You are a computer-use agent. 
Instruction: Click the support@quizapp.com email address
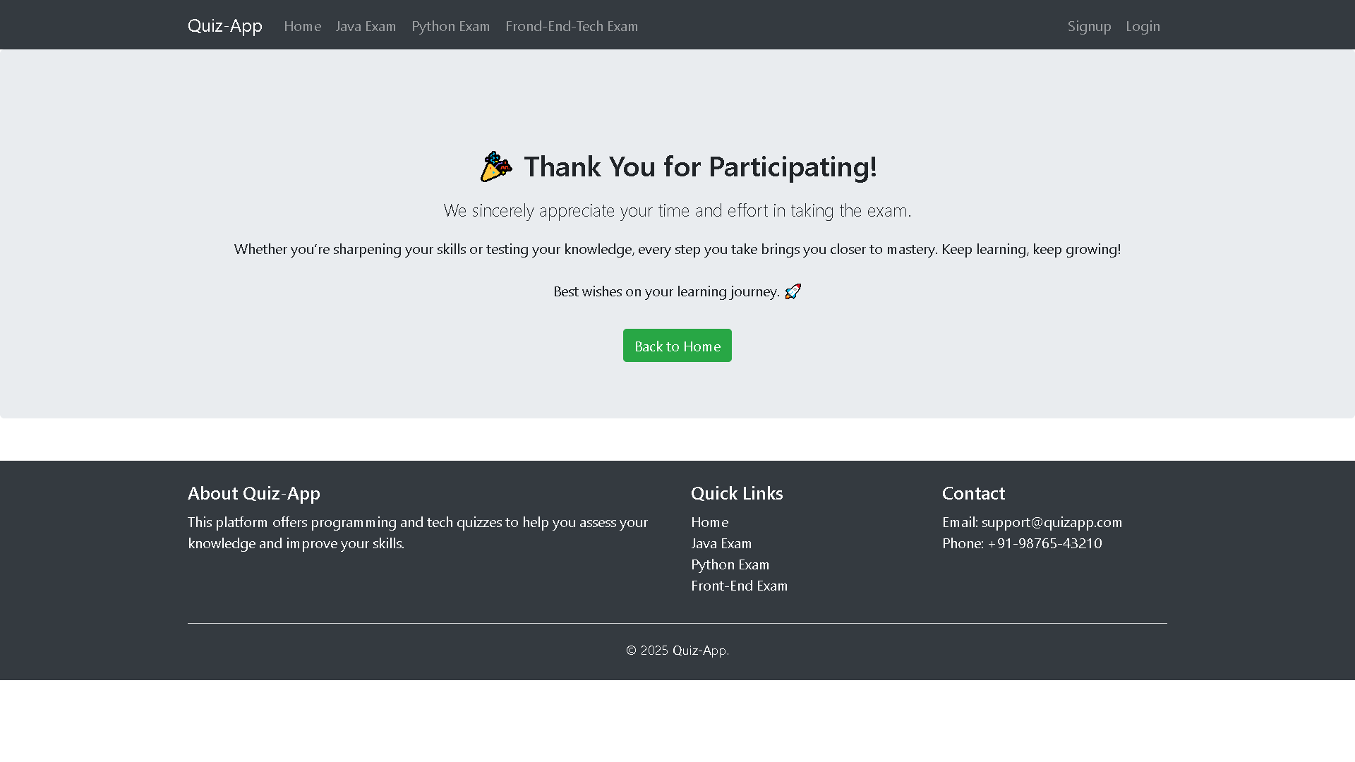coord(1052,522)
